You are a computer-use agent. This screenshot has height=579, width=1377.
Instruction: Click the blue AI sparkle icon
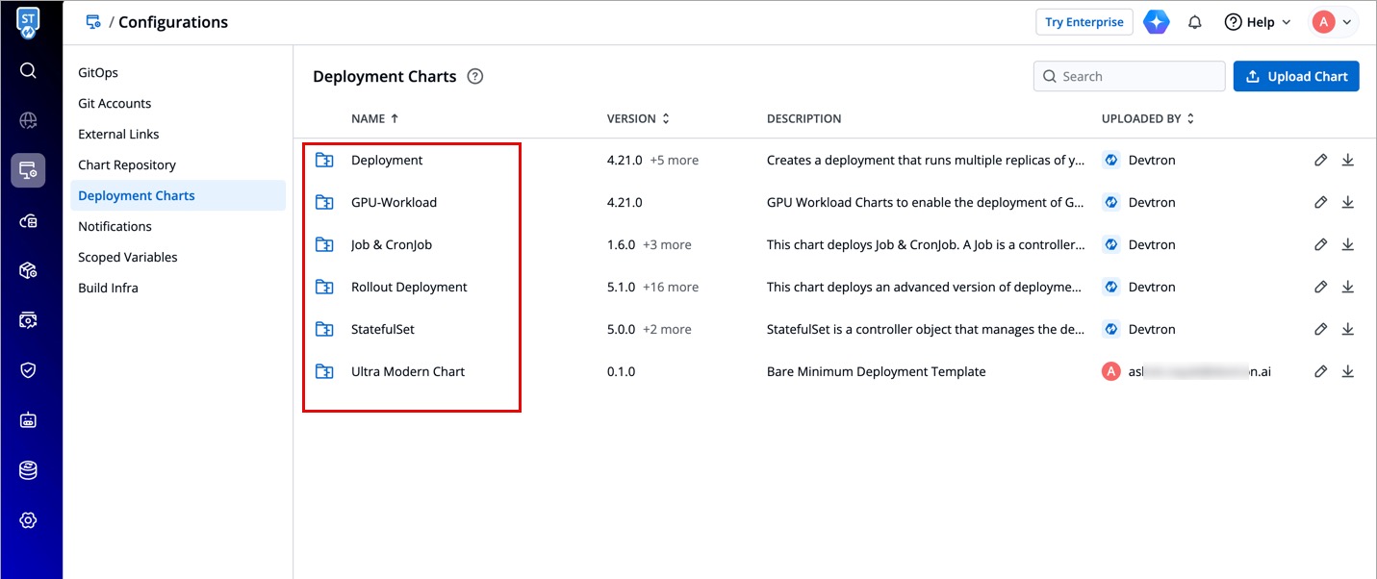[x=1157, y=22]
